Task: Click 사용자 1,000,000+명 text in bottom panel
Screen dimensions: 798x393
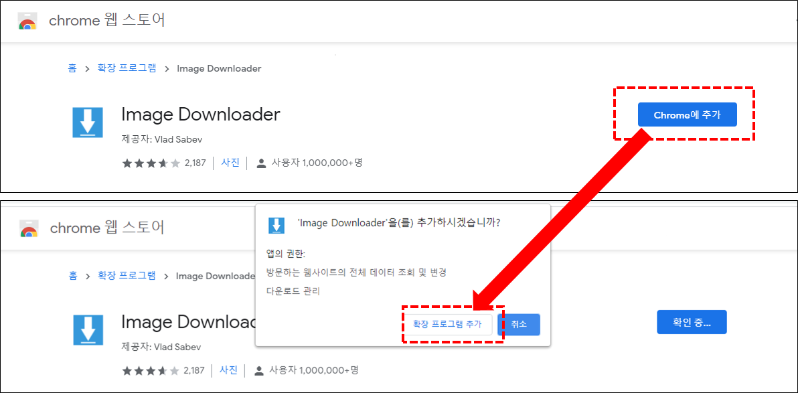Action: pyautogui.click(x=314, y=371)
